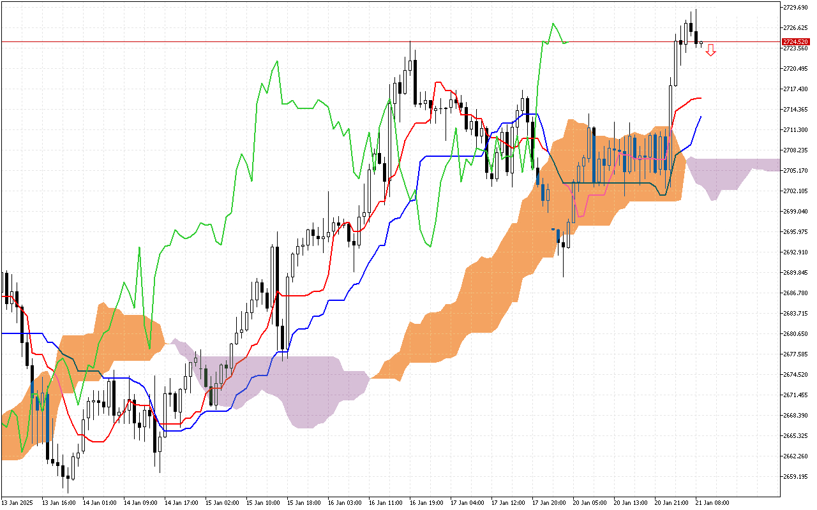Click the 2705.170 price axis label
Screen dimensions: 817x510
(795, 170)
